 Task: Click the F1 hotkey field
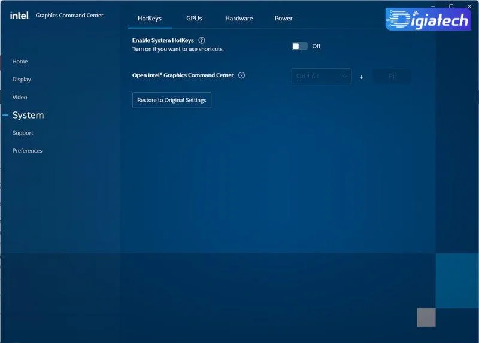click(x=392, y=76)
